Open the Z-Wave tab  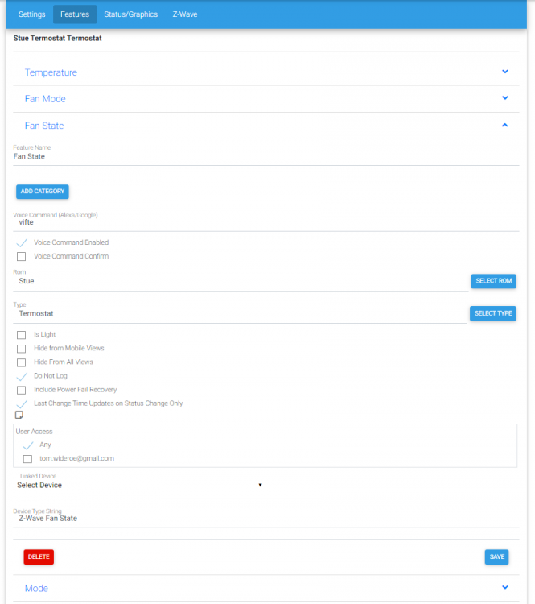(x=184, y=14)
